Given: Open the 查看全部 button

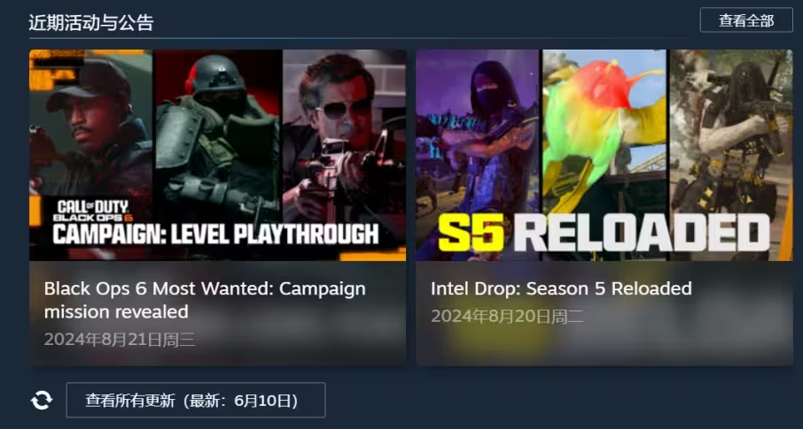Looking at the screenshot, I should 746,20.
